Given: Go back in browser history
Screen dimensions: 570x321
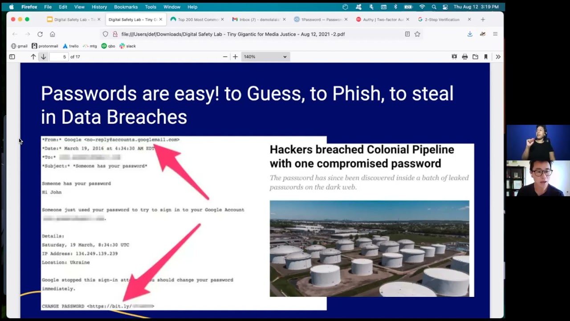Looking at the screenshot, I should (15, 34).
